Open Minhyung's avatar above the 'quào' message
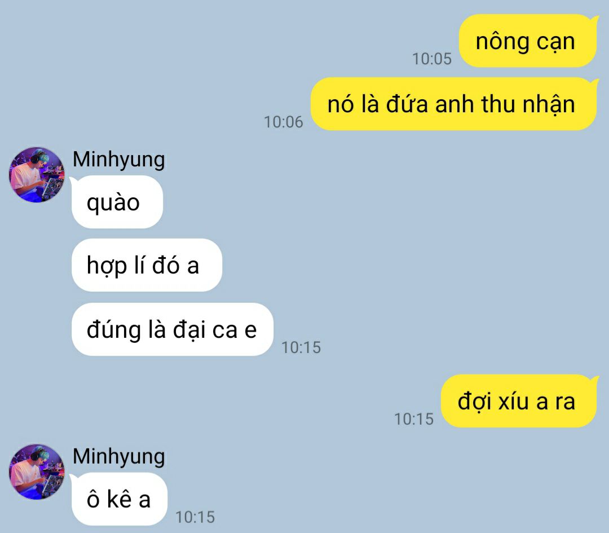609x533 pixels. click(x=37, y=175)
